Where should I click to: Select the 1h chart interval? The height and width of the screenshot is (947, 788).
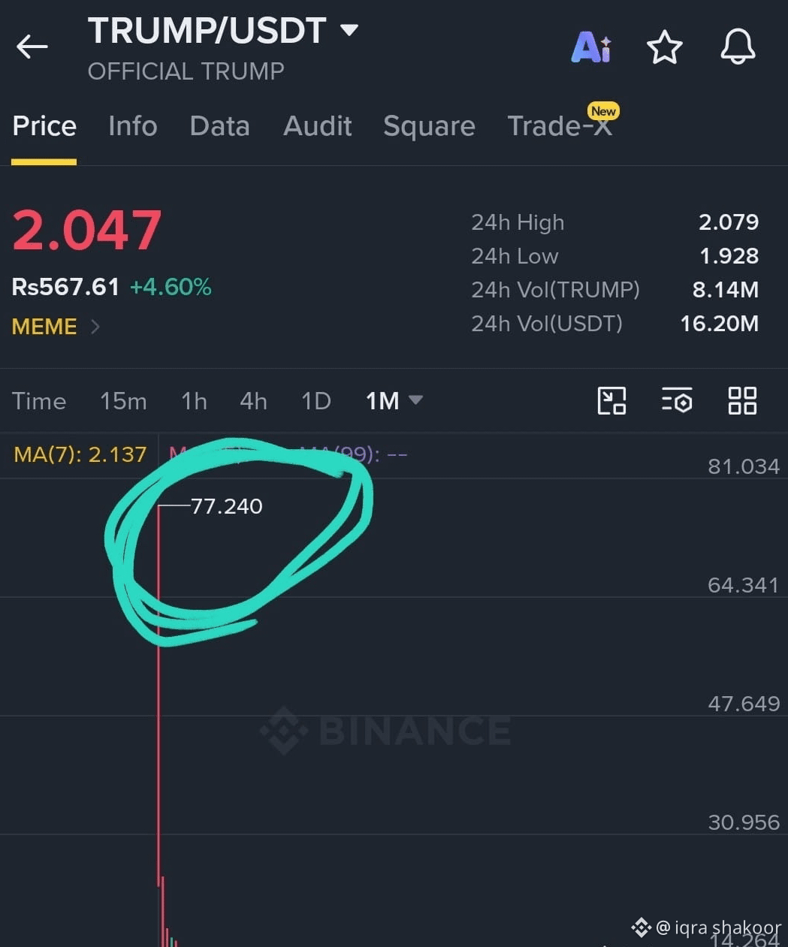[194, 401]
